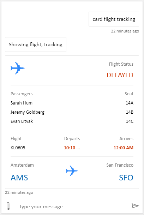This screenshot has width=144, height=215.
Task: Click seat number 14A
Action: [130, 103]
